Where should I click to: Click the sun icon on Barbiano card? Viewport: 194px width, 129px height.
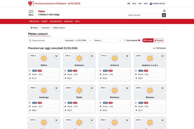[115, 90]
